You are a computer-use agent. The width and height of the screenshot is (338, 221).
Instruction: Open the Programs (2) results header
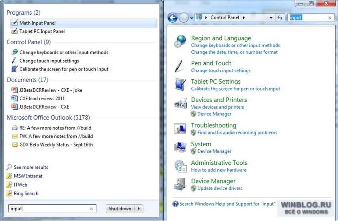(23, 13)
